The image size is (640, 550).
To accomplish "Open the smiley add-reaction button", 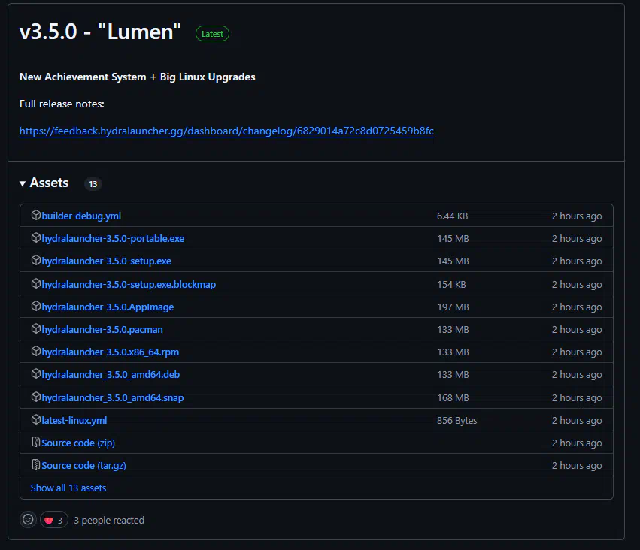I will click(x=28, y=520).
